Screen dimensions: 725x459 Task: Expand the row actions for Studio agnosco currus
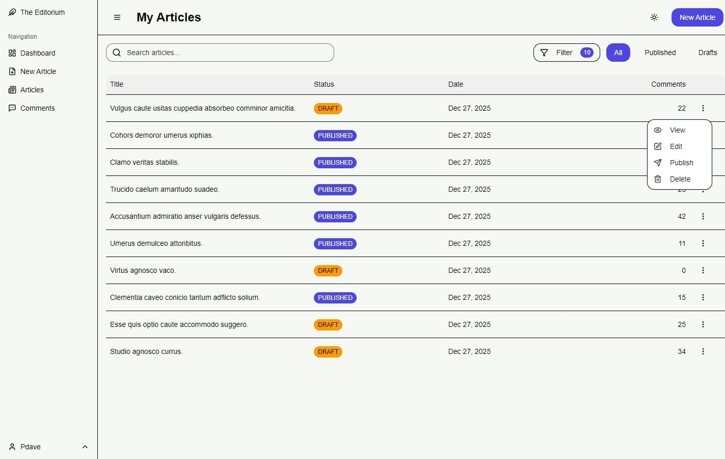703,351
